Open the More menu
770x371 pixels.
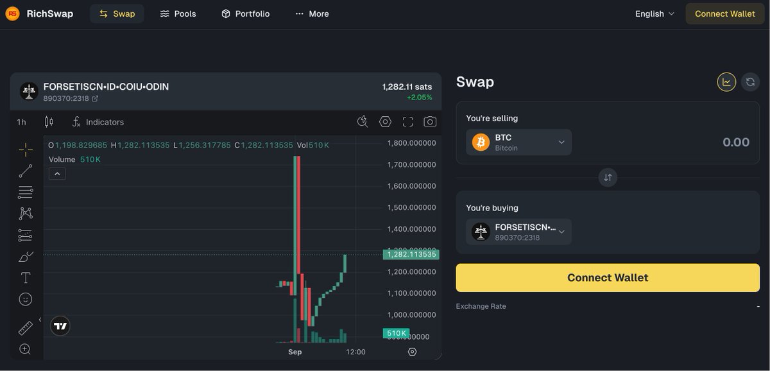312,13
